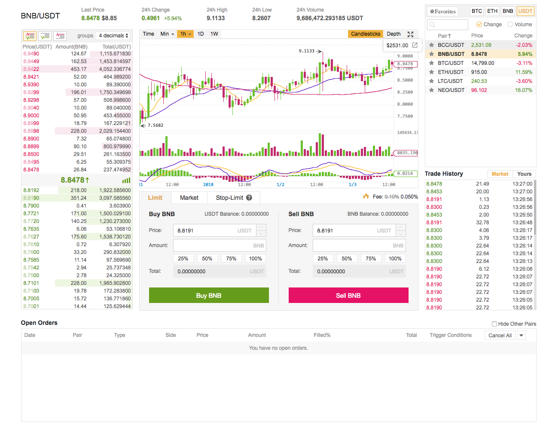
Task: Show combined order book view icon
Action: point(30,36)
